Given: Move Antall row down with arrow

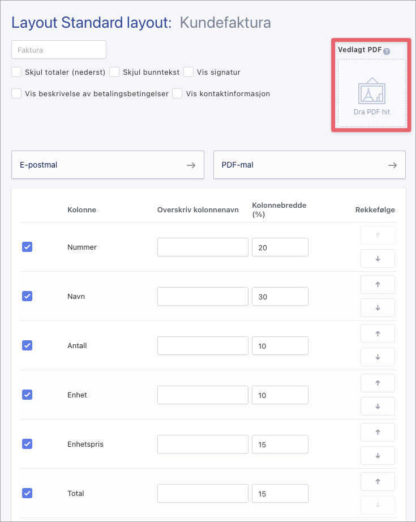Looking at the screenshot, I should pyautogui.click(x=378, y=357).
